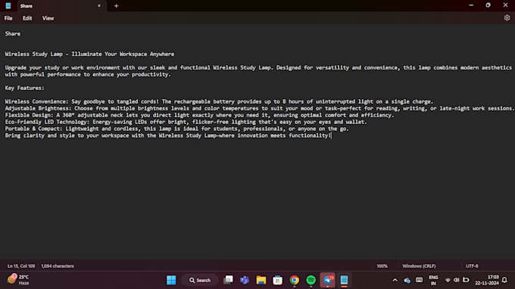This screenshot has width=515, height=289.
Task: Open Task View on the taskbar
Action: tap(228, 280)
